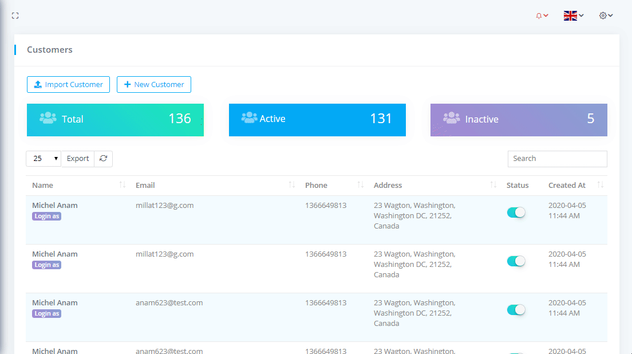This screenshot has height=354, width=632.
Task: Click the New Customer button
Action: [x=153, y=85]
